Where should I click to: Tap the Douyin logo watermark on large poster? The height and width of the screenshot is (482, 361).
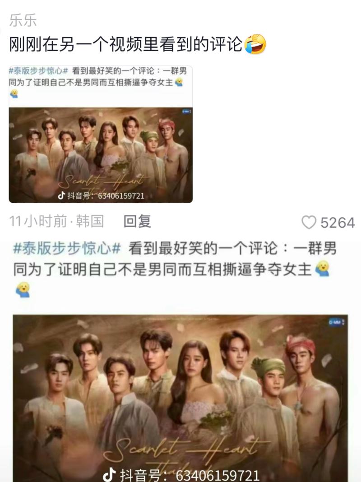109,474
